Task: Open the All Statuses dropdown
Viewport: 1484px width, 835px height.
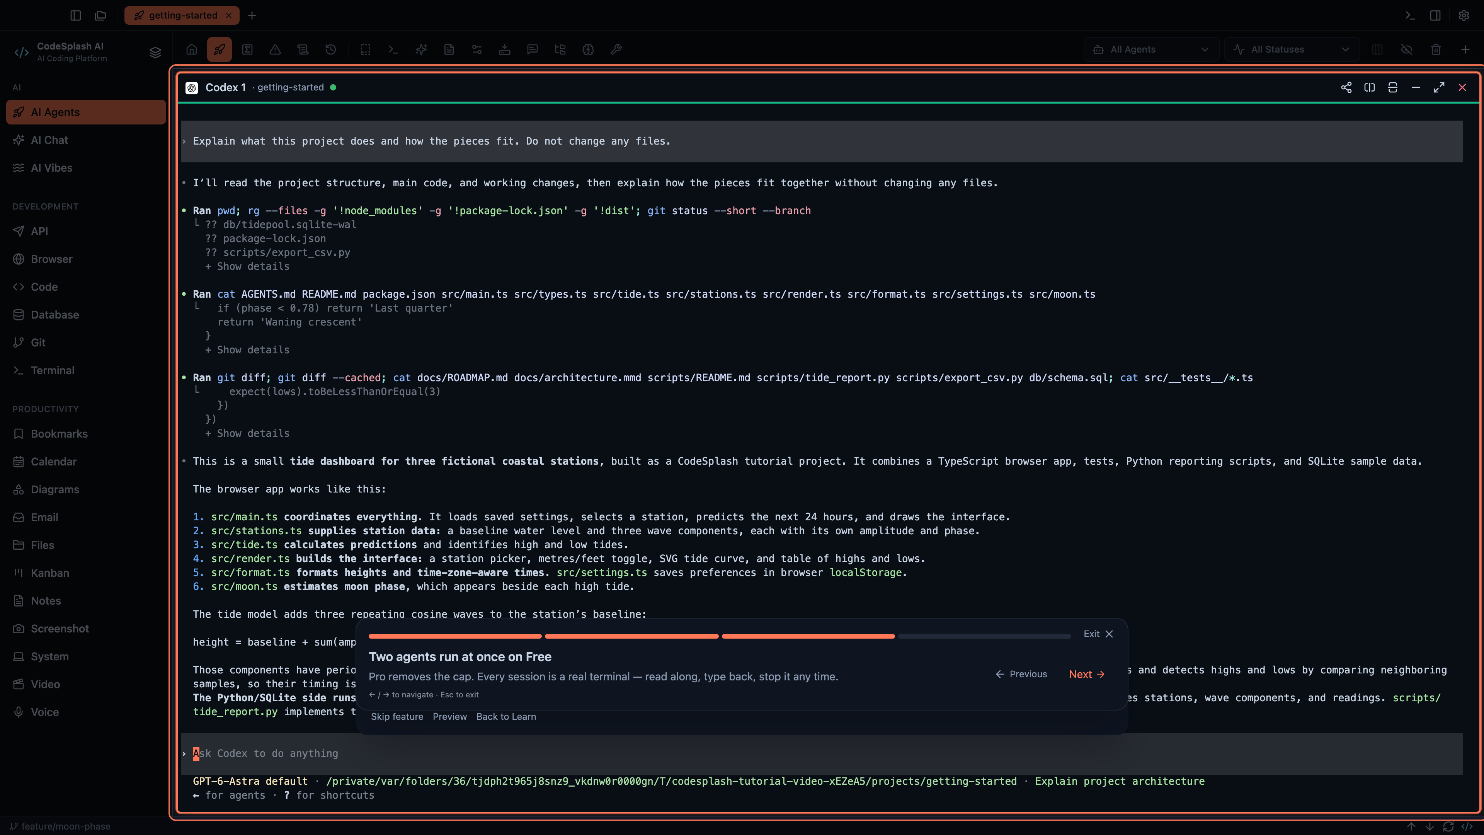Action: point(1292,49)
